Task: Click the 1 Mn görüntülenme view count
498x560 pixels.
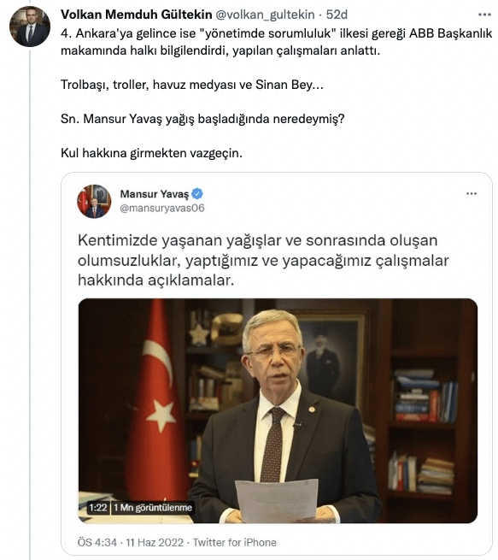Action: click(153, 508)
